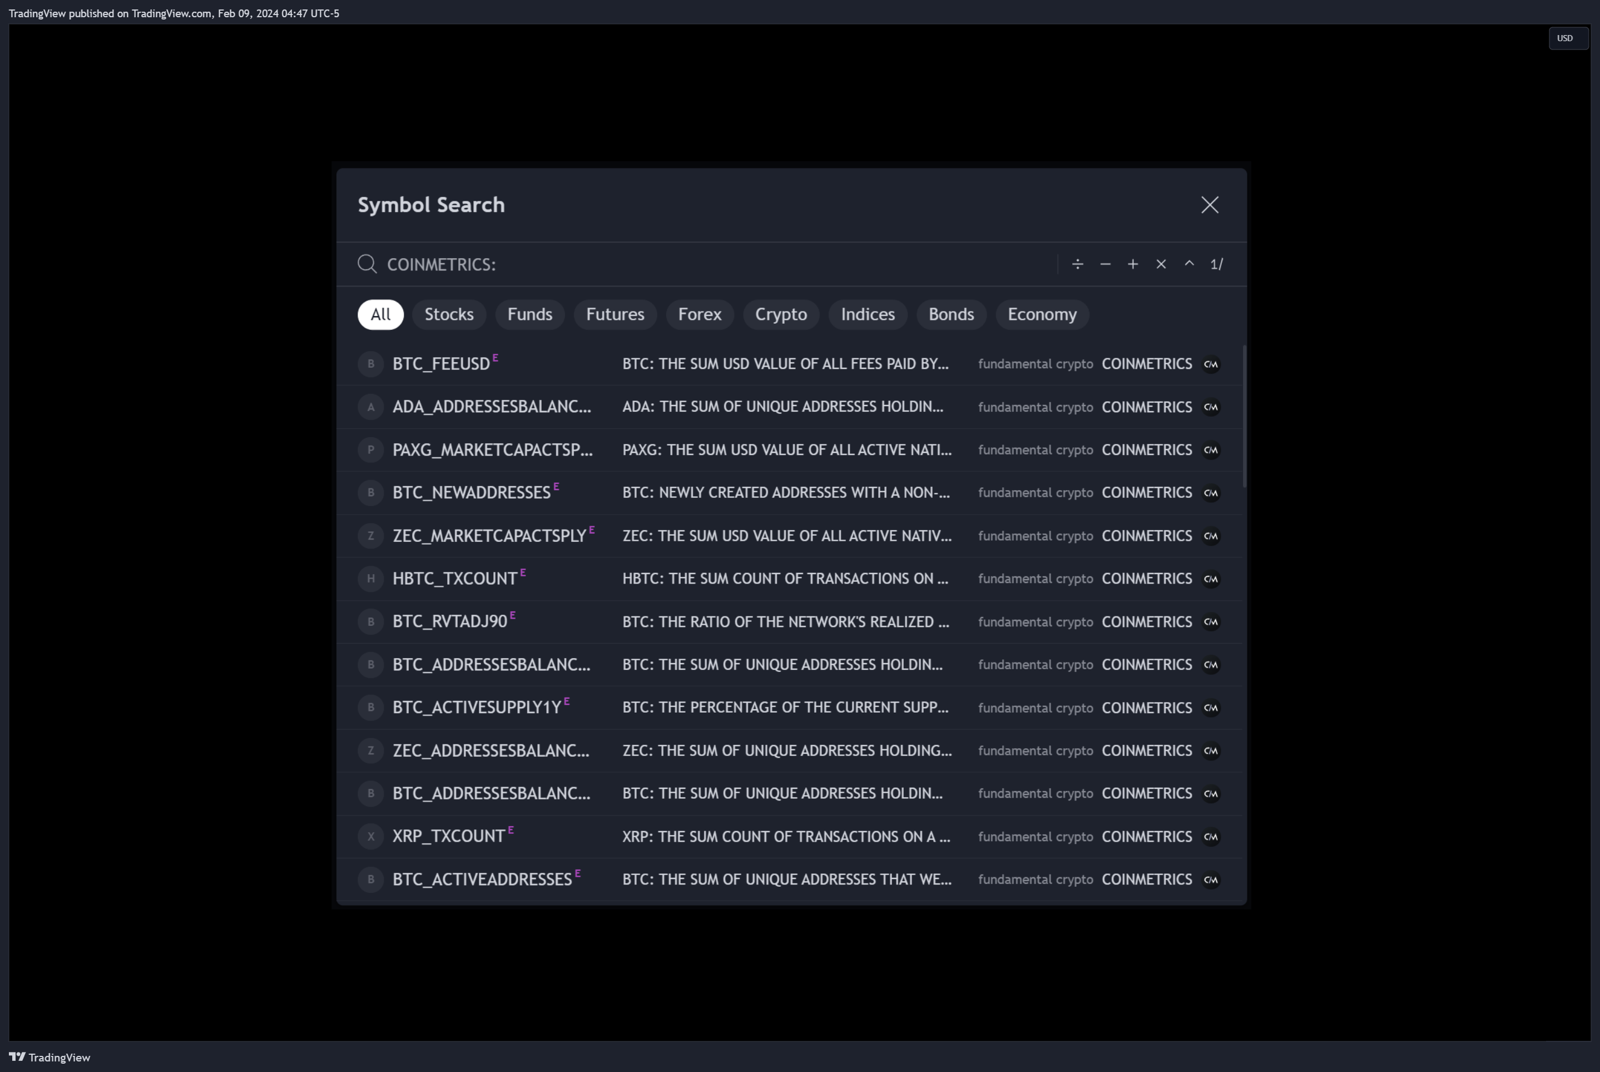
Task: Filter results by Futures
Action: tap(615, 314)
